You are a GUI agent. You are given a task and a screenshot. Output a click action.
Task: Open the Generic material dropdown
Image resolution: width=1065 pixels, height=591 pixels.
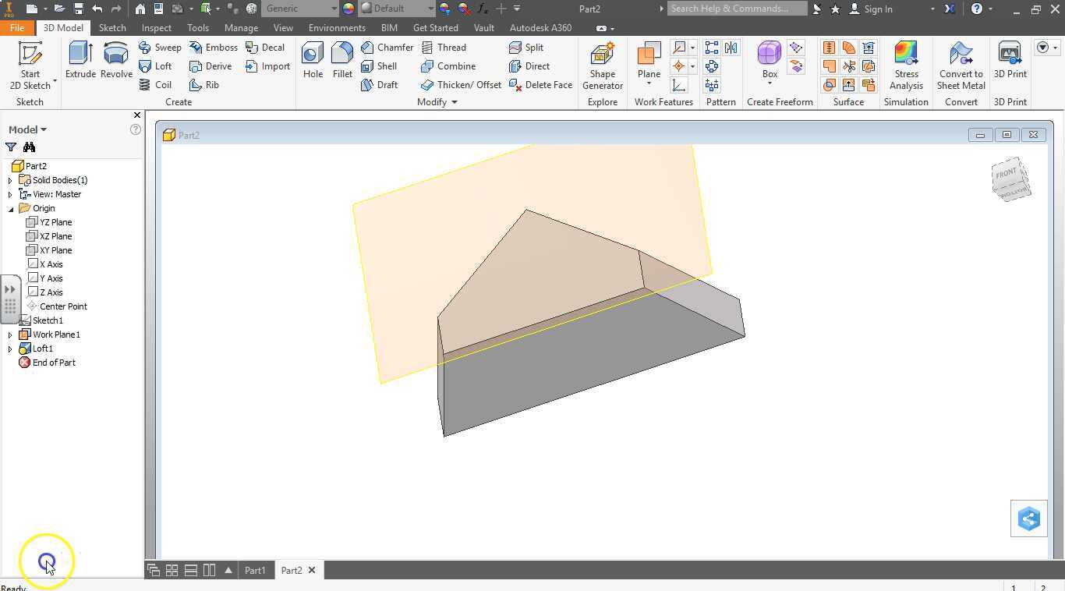tap(334, 9)
